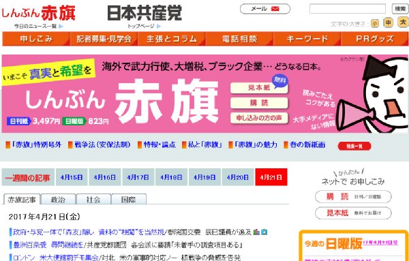This screenshot has width=409, height=261.
Task: Click the red 特集一覧 button
Action: [354, 147]
